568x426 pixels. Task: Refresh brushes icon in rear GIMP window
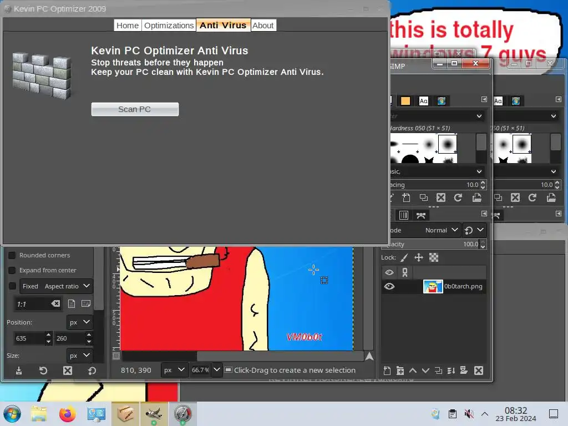(532, 197)
